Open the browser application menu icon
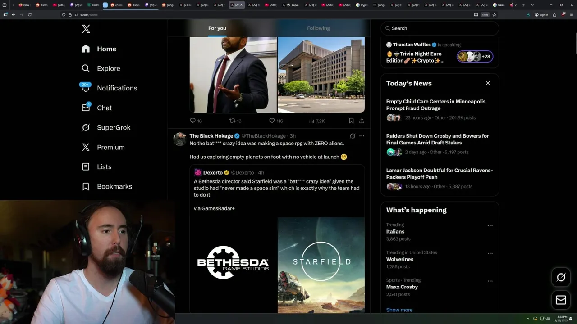 point(572,14)
